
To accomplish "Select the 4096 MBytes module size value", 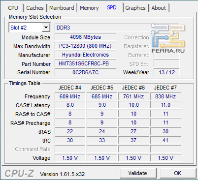I will click(85, 37).
